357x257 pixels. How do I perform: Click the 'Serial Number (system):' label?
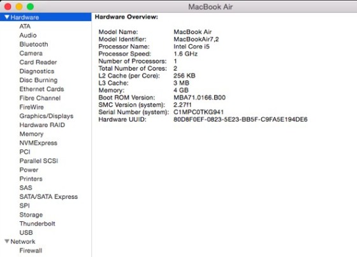(134, 112)
